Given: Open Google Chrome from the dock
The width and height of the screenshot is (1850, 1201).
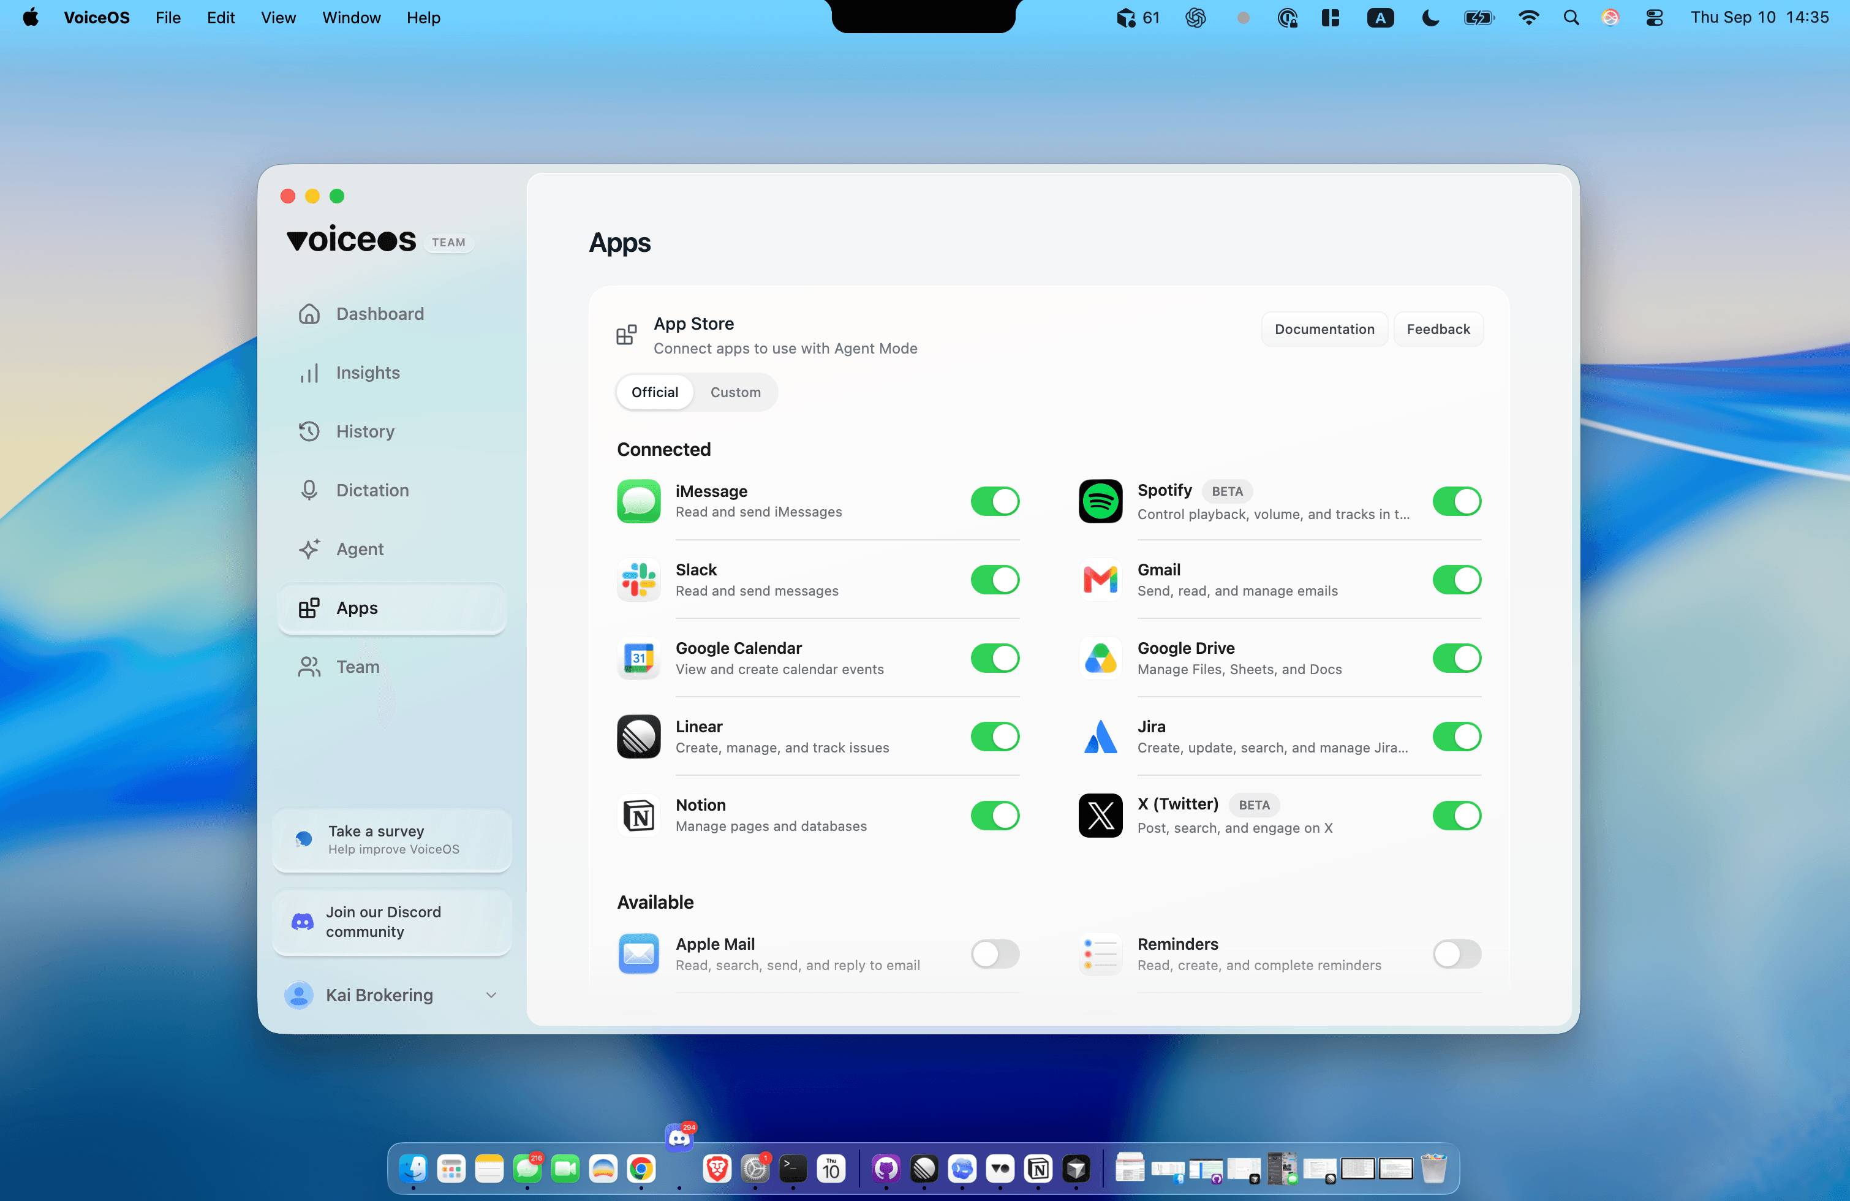Looking at the screenshot, I should click(641, 1169).
